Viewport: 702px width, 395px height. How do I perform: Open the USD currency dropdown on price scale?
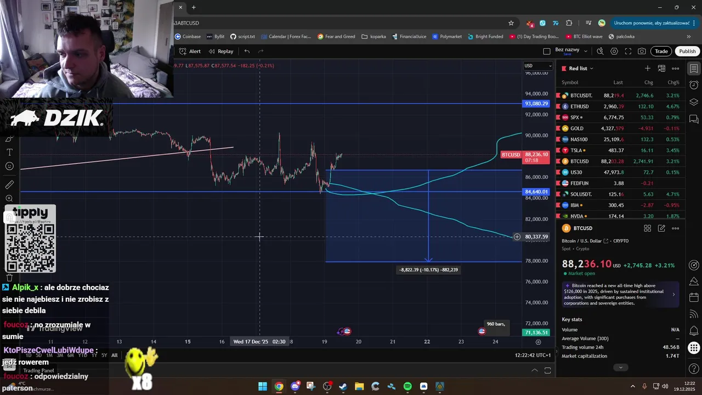[537, 66]
